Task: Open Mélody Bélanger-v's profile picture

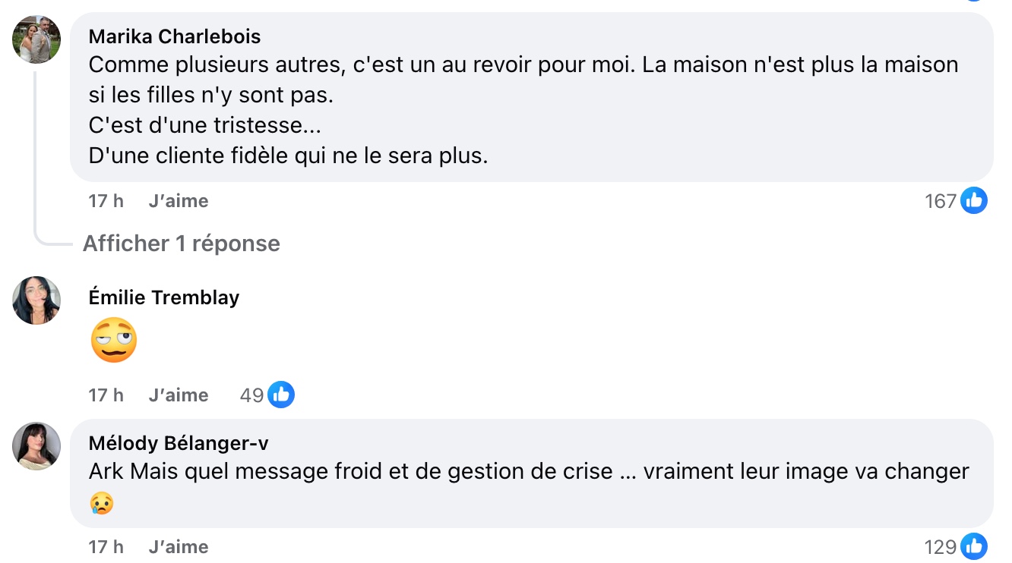Action: click(x=36, y=446)
